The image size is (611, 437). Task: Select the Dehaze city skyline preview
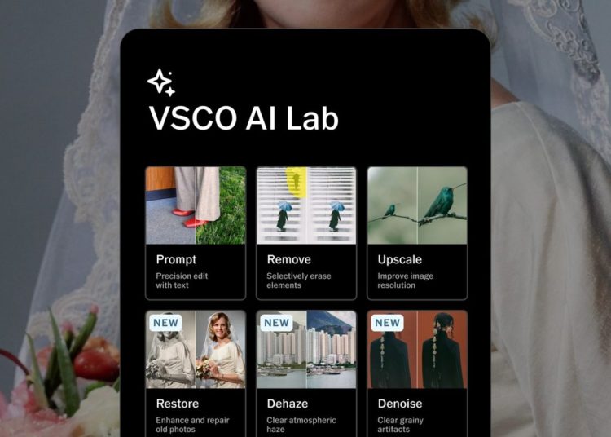tap(306, 350)
